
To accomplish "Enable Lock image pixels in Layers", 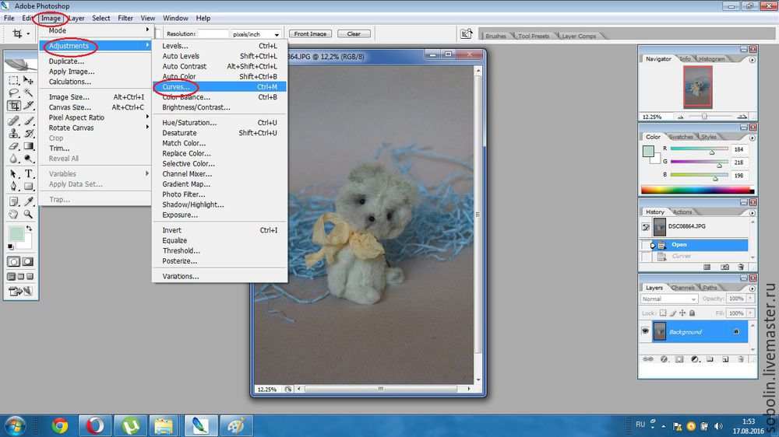I will pyautogui.click(x=673, y=313).
